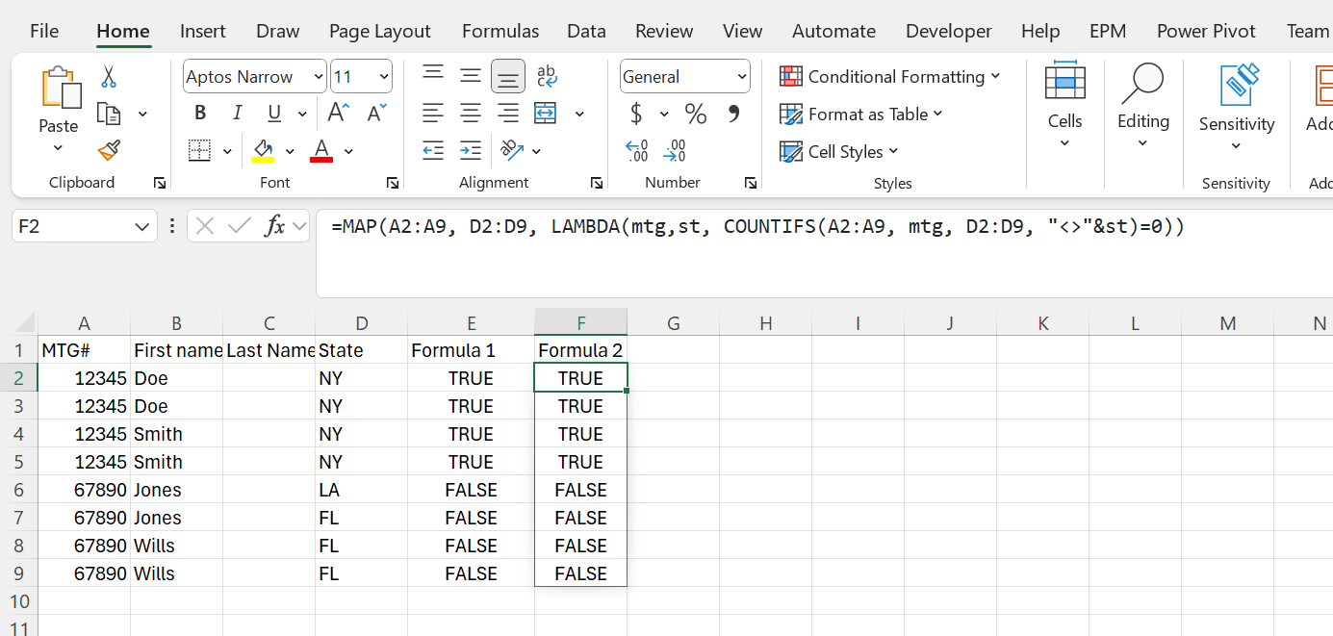Align text right
Viewport: 1333px width, 636px height.
pyautogui.click(x=508, y=114)
